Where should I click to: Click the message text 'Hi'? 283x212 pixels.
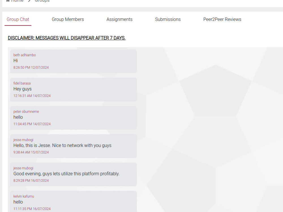(x=16, y=61)
